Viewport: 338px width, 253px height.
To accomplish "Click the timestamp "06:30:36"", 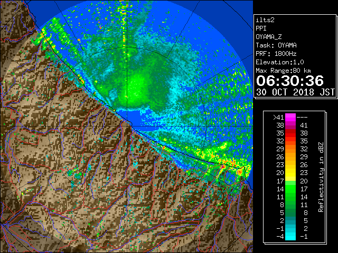I will click(290, 81).
